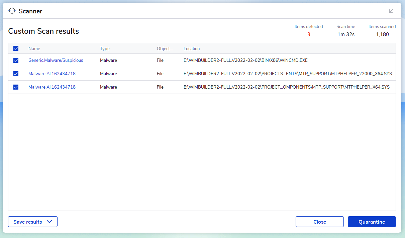
Task: Select the MTPHELPER_22000_X64.SYS location path
Action: [287, 74]
